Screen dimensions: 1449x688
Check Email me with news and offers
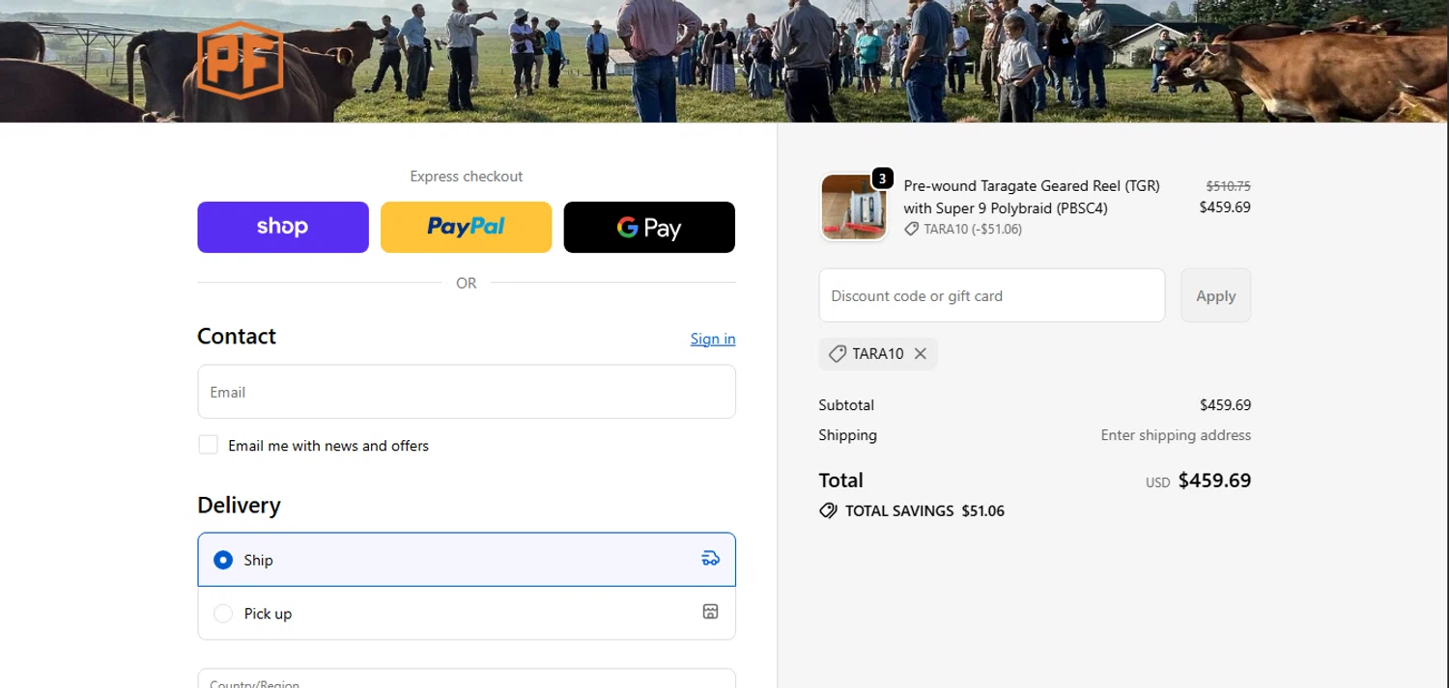pyautogui.click(x=208, y=445)
